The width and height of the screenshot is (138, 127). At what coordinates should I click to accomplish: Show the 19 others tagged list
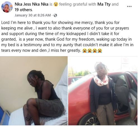(23, 10)
